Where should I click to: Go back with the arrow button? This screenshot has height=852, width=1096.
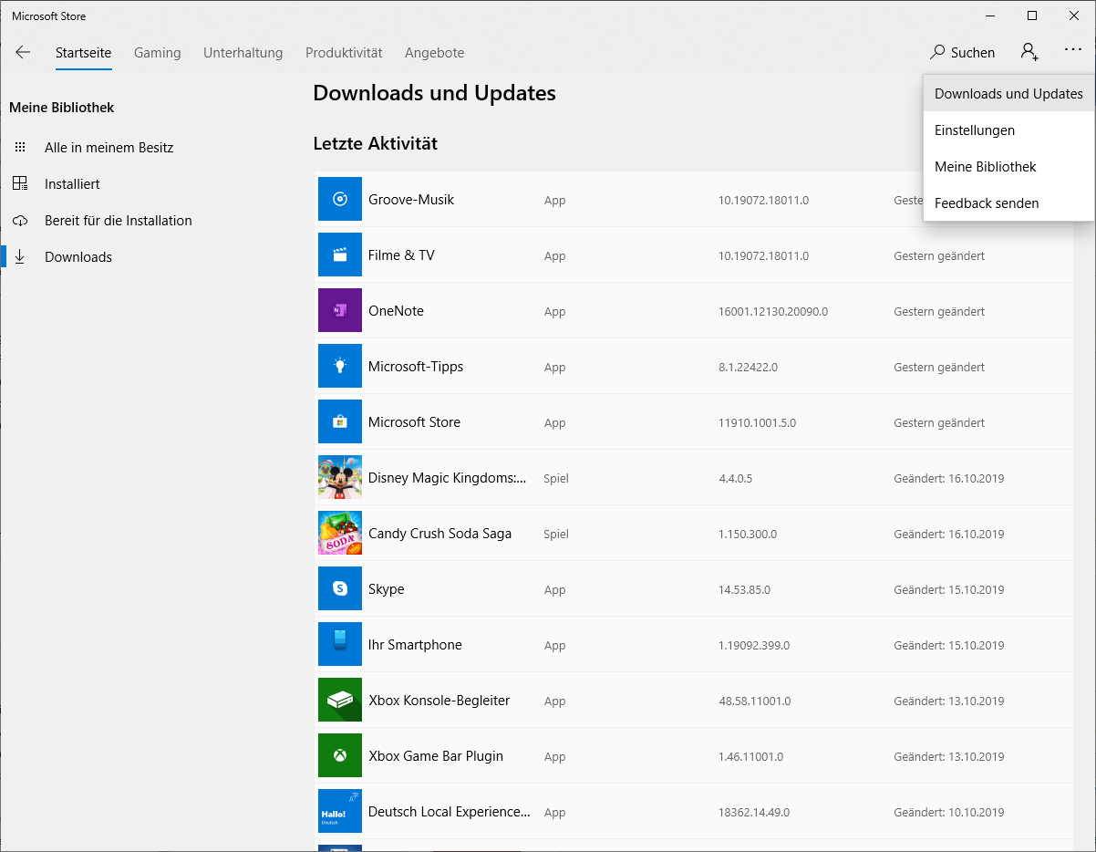23,53
